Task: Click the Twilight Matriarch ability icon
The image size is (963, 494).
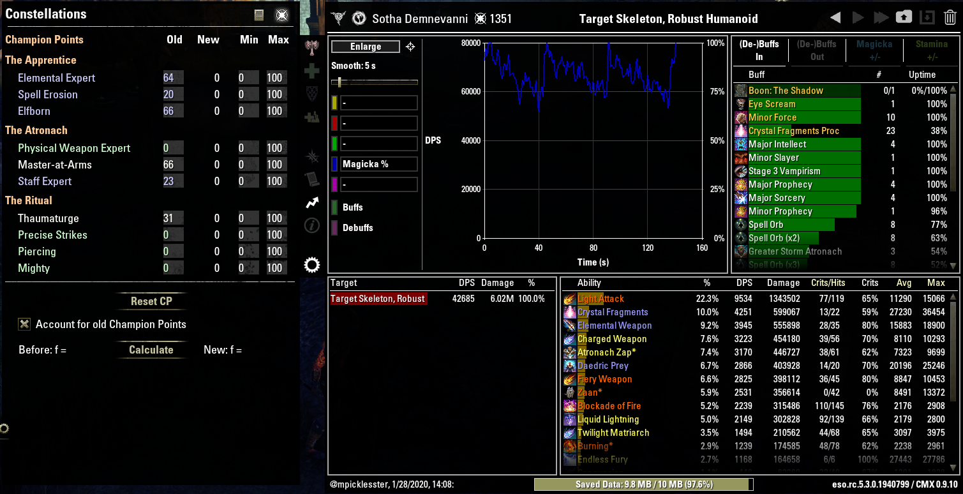Action: click(570, 433)
